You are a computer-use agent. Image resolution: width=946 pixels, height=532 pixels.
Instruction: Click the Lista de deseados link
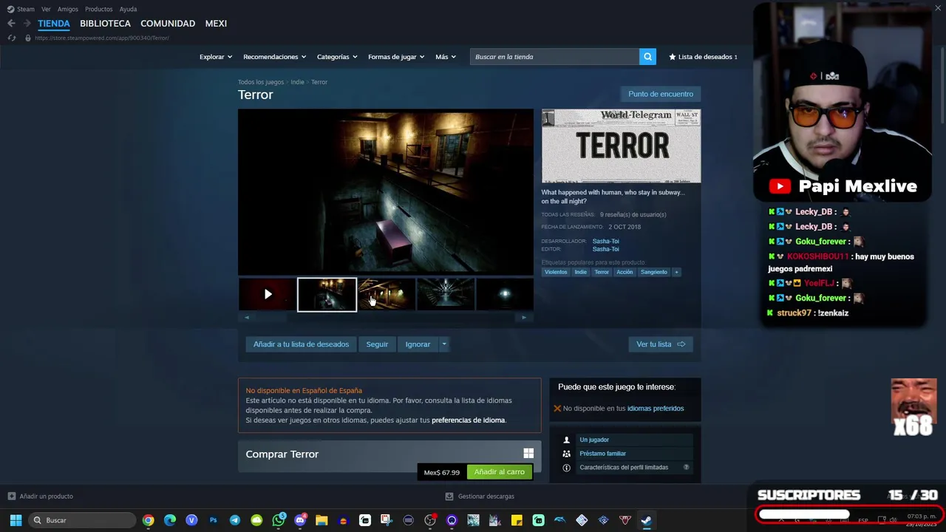tap(703, 57)
